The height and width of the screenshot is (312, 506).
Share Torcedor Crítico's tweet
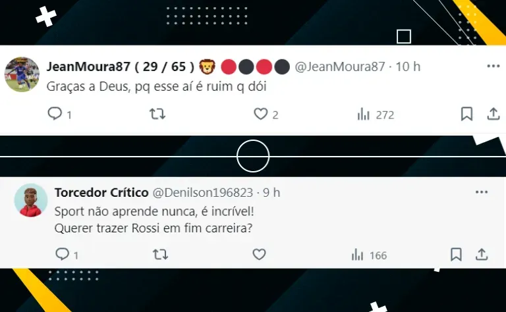coord(482,254)
